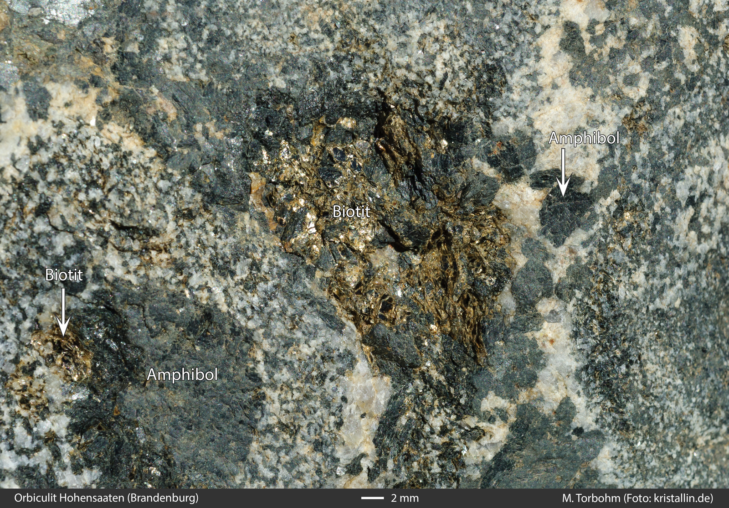
Task: Click the "2 mm" scale text
Action: pyautogui.click(x=405, y=498)
